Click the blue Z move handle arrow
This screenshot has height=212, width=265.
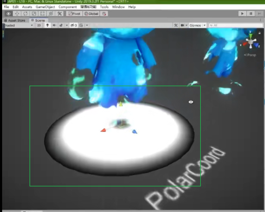coord(134,132)
